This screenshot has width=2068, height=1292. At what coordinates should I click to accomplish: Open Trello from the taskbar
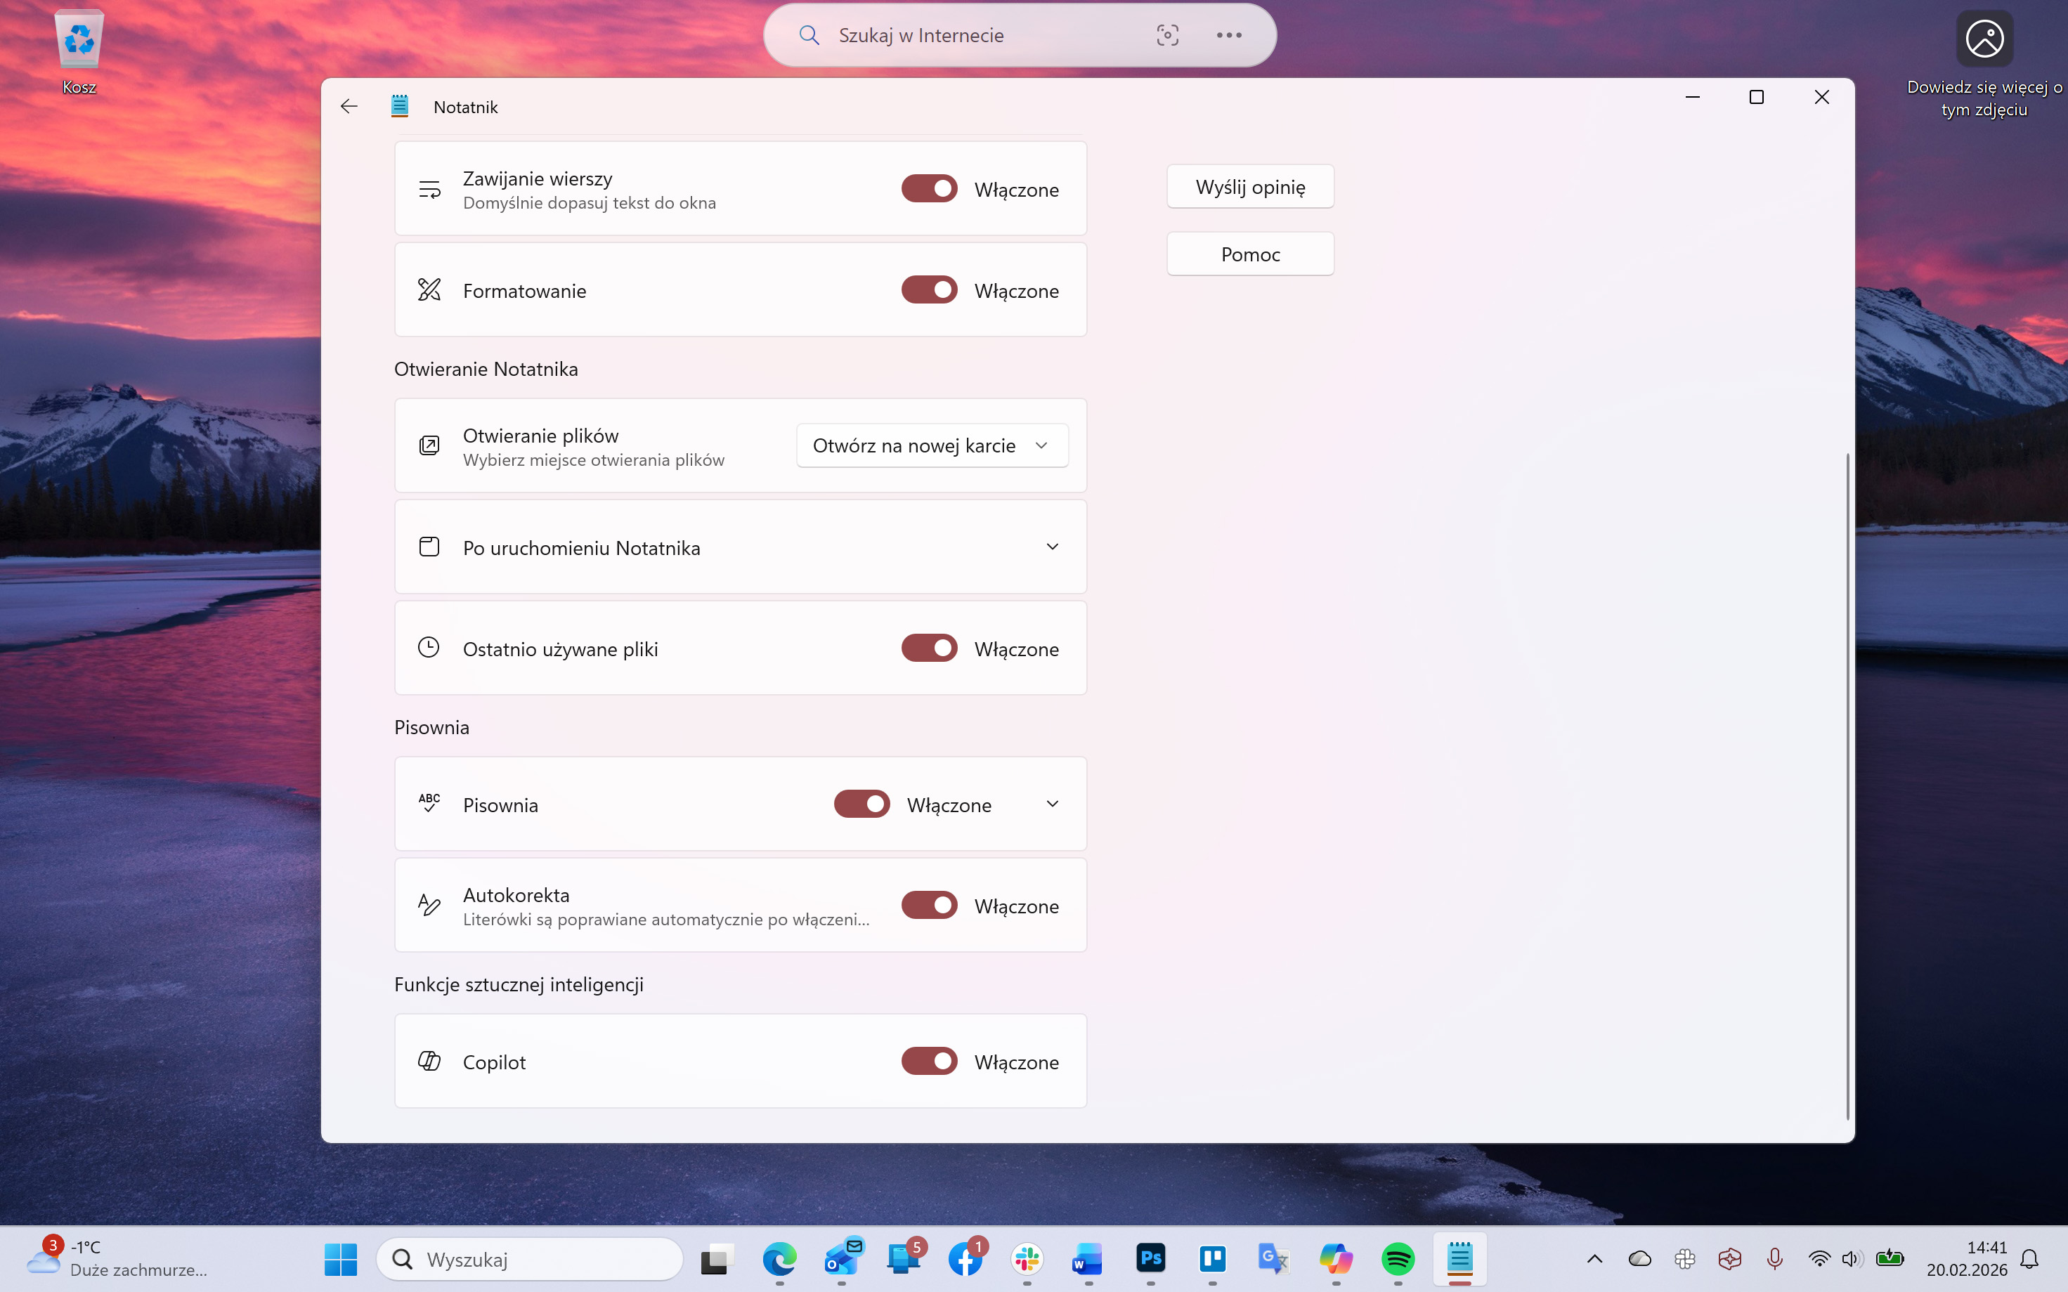click(x=1213, y=1259)
